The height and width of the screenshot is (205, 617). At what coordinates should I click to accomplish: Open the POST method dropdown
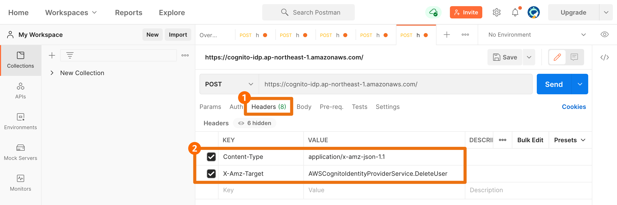point(229,84)
